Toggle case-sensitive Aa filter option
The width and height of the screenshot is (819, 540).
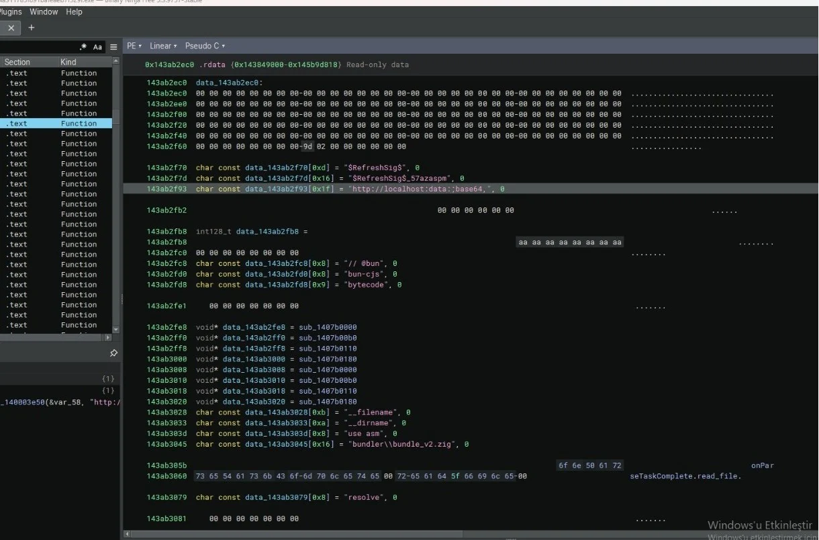(98, 47)
